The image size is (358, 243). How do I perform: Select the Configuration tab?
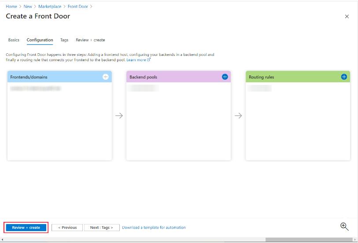40,40
